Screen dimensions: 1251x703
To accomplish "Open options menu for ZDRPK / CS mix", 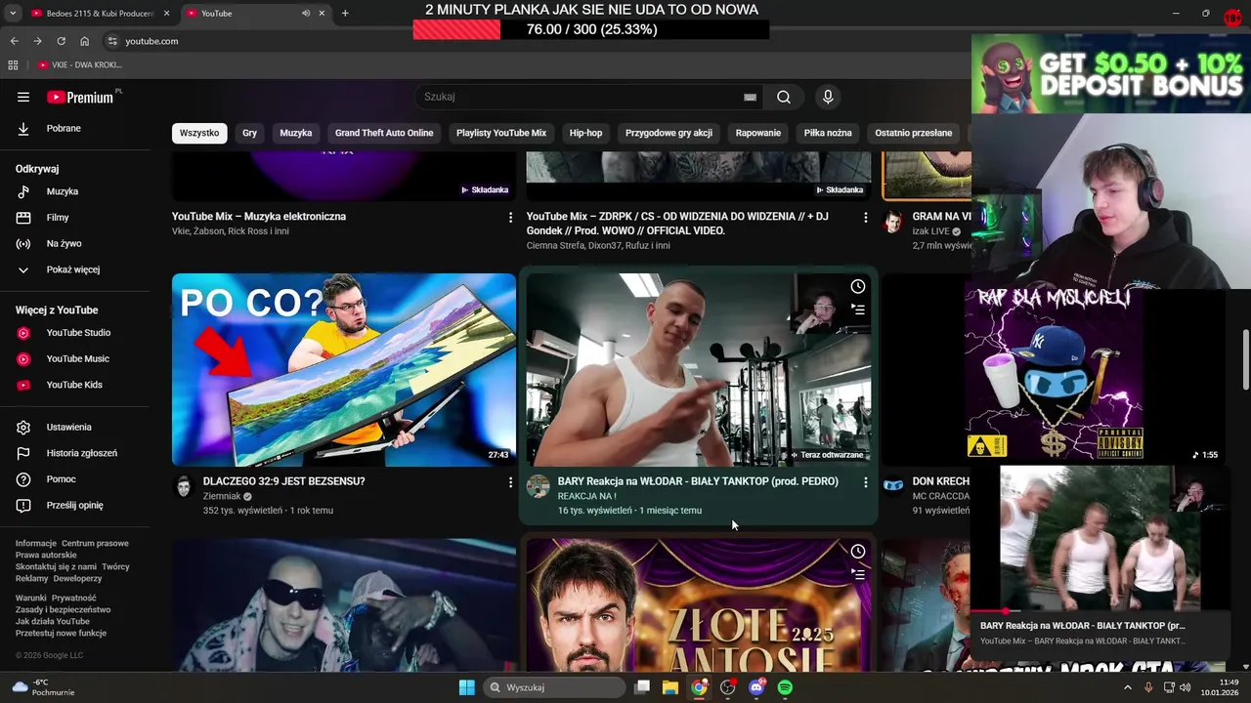I will point(865,218).
